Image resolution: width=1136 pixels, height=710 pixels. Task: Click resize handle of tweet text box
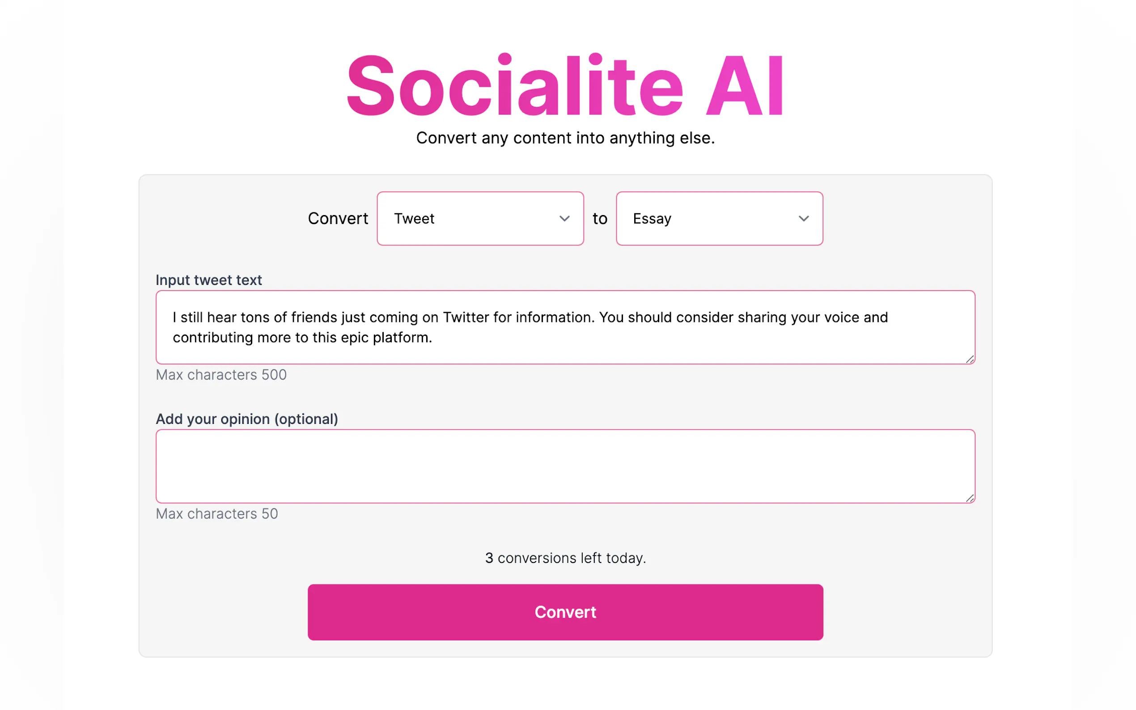970,359
